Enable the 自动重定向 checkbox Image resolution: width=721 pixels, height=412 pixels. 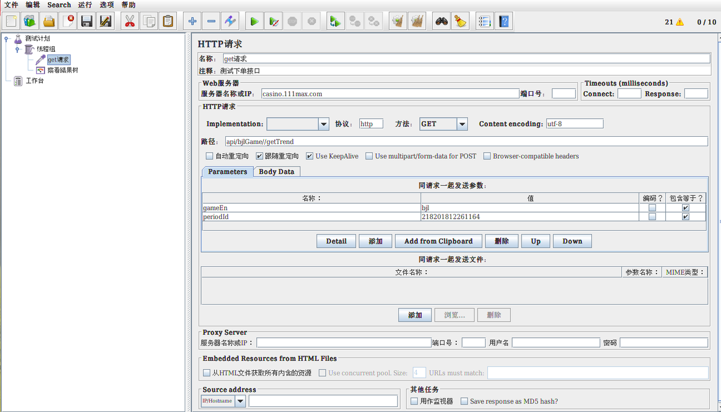(210, 156)
